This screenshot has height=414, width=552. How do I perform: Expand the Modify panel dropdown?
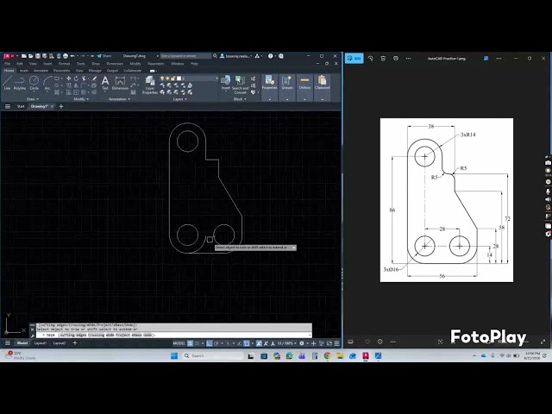[81, 99]
